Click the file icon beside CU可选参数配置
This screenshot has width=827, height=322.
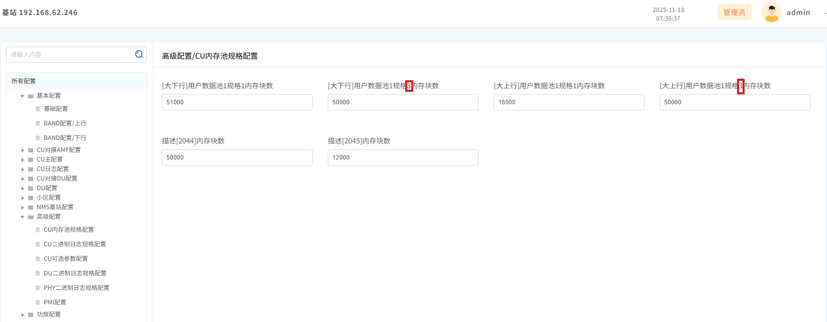[38, 259]
